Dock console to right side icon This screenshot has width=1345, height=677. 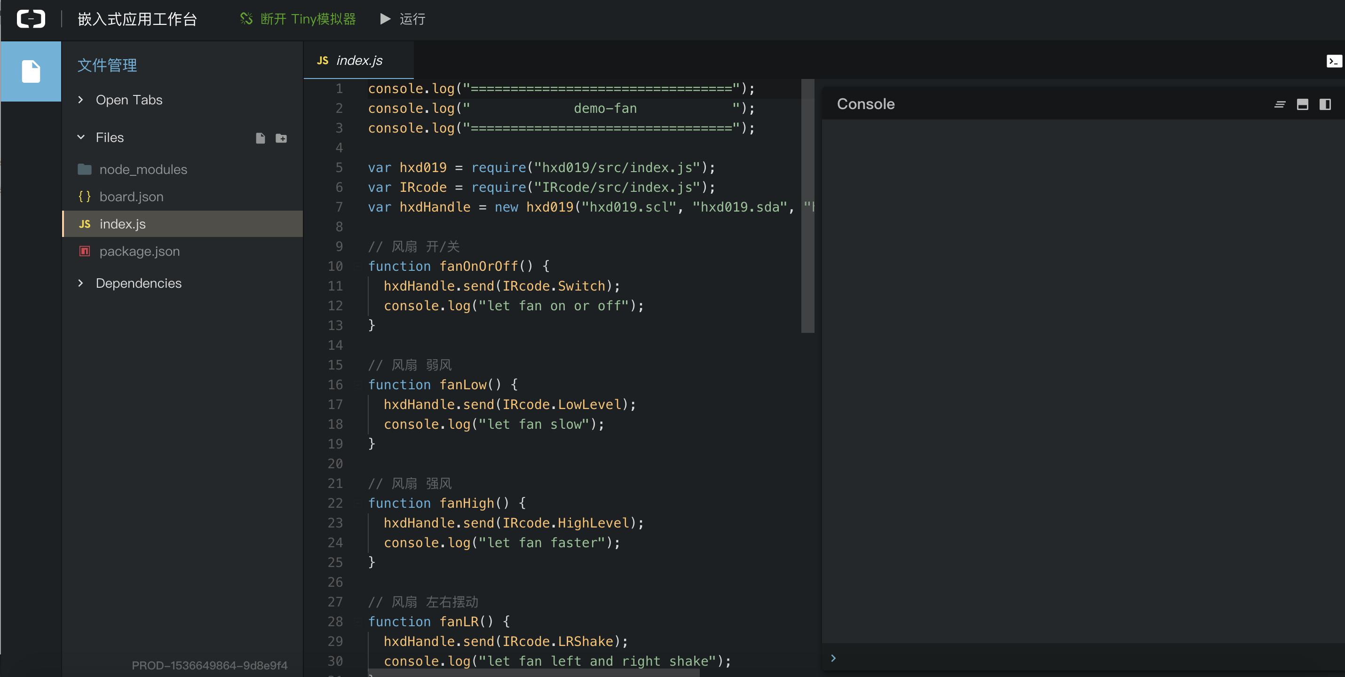1325,104
